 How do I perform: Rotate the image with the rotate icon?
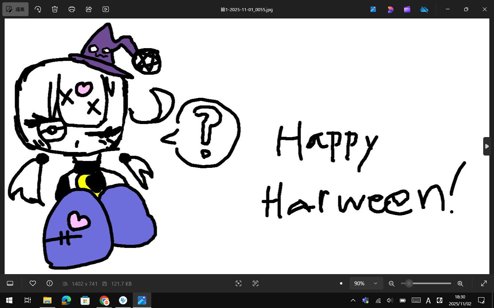(x=38, y=9)
